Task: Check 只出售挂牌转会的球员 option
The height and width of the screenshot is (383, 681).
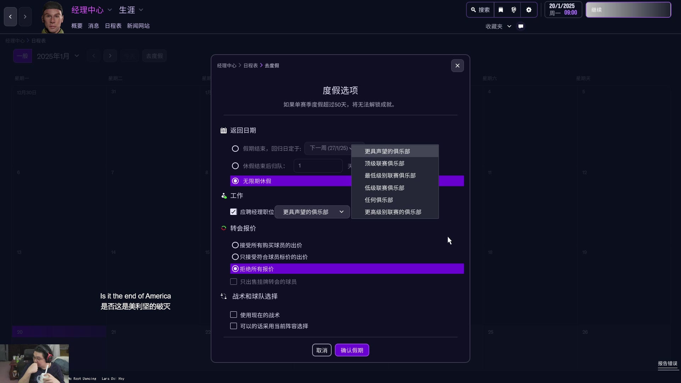Action: (234, 282)
